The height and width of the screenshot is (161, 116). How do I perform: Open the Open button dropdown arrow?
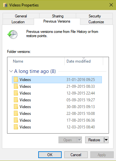pyautogui.click(x=79, y=140)
